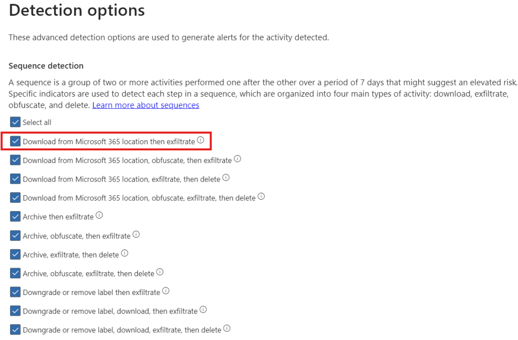Open info icon for 'Archive, obfuscate, then exfiltrate'
The width and height of the screenshot is (518, 340).
[x=136, y=235]
